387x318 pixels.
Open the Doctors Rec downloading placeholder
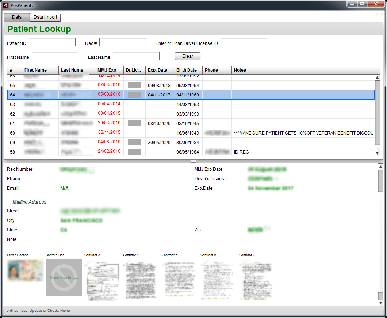coord(64,277)
